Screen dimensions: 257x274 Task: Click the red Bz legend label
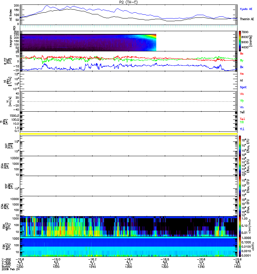(242, 53)
